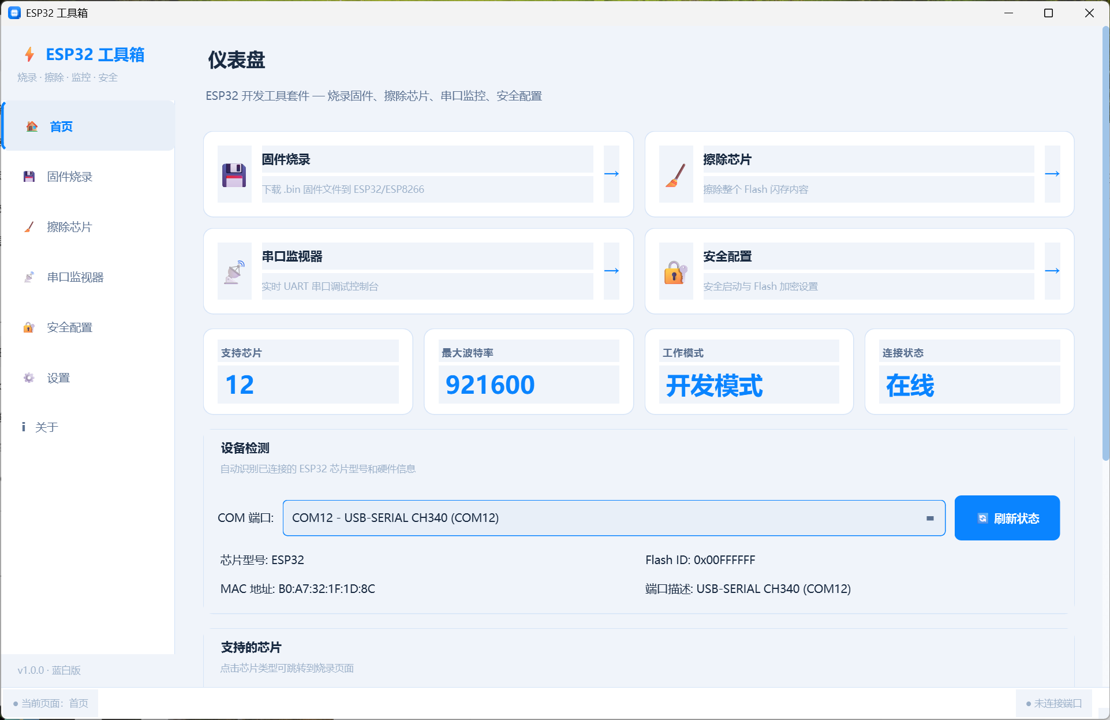Click the 未连接端口 status bar indicator
This screenshot has width=1110, height=720.
(x=1054, y=703)
